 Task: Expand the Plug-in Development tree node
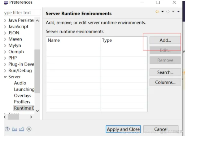[5, 64]
